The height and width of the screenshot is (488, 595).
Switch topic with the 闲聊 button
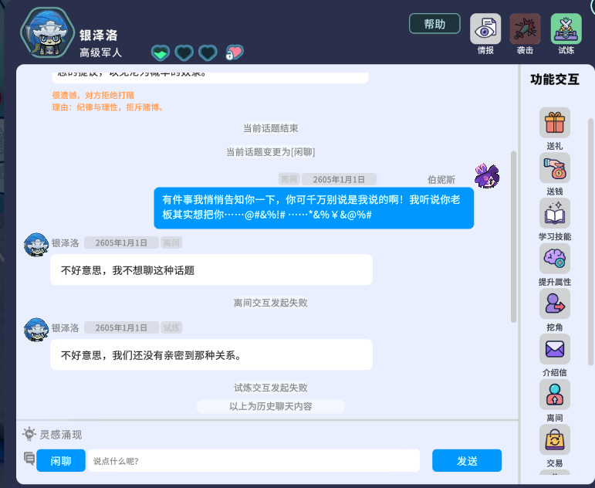point(61,461)
